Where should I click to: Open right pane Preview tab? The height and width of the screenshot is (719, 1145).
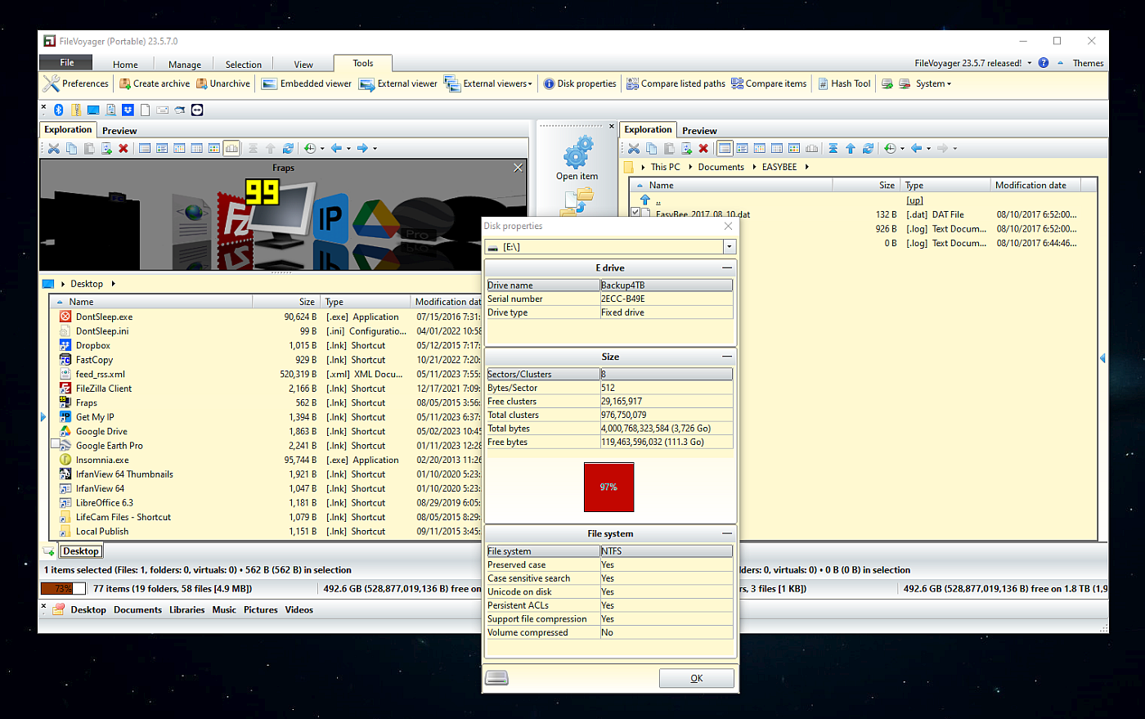[x=699, y=131]
